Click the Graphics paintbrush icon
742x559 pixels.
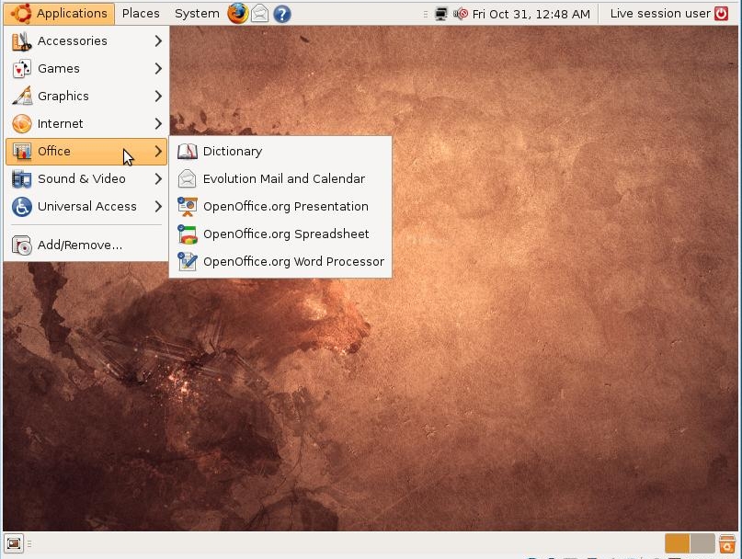(22, 97)
